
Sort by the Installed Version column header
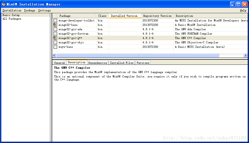(125, 16)
